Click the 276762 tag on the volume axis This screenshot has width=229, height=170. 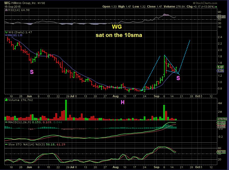[222, 119]
